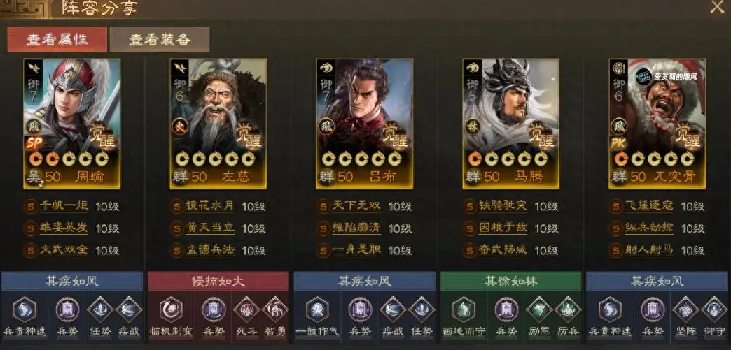Click the 兵贵神速 icon under 周瑜
This screenshot has height=350, width=731.
pyautogui.click(x=25, y=310)
